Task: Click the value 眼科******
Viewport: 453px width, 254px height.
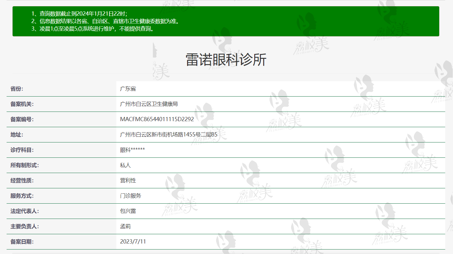Action: [133, 150]
